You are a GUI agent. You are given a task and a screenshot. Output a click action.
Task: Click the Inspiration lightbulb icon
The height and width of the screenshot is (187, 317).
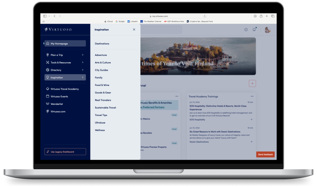[48, 77]
